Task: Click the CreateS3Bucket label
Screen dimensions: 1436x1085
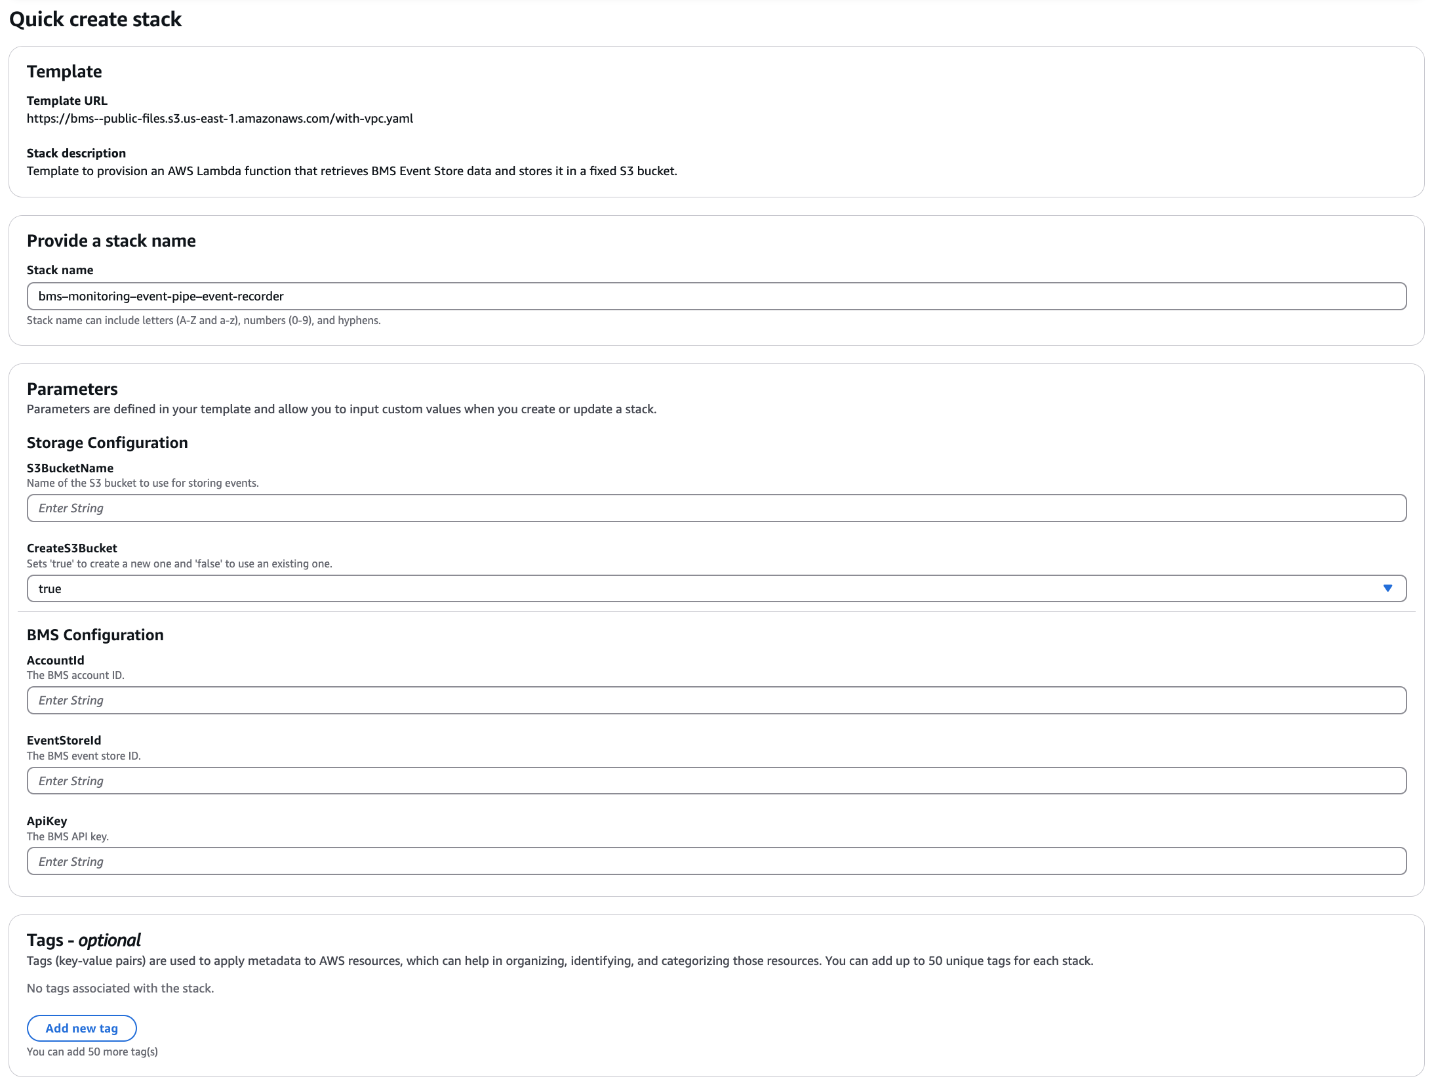Action: [x=72, y=548]
